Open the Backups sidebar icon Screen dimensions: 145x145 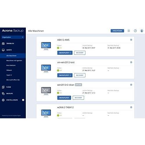click(3, 93)
